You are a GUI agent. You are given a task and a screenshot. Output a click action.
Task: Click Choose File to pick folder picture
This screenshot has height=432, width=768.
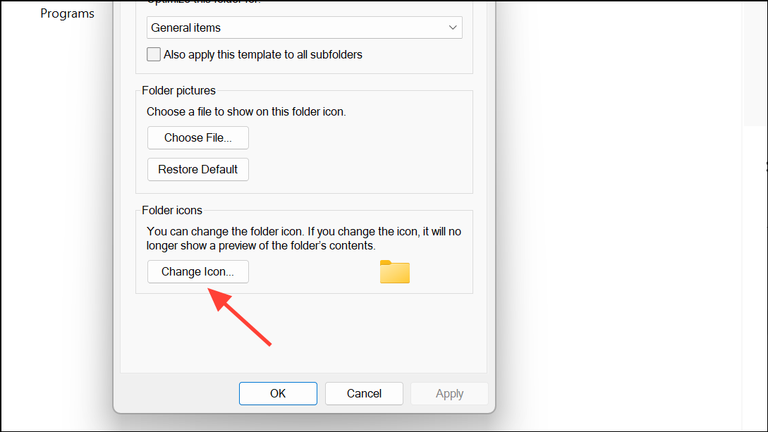point(197,137)
